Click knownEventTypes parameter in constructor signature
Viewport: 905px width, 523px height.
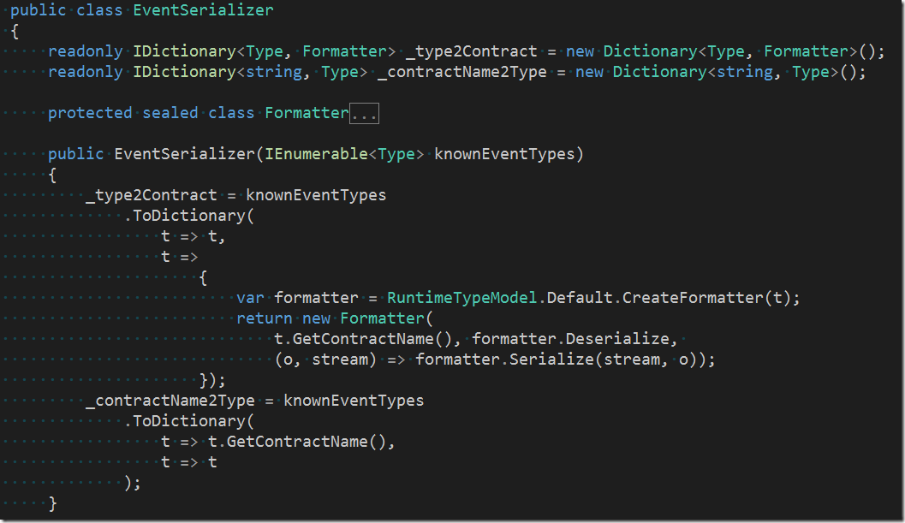coord(504,154)
